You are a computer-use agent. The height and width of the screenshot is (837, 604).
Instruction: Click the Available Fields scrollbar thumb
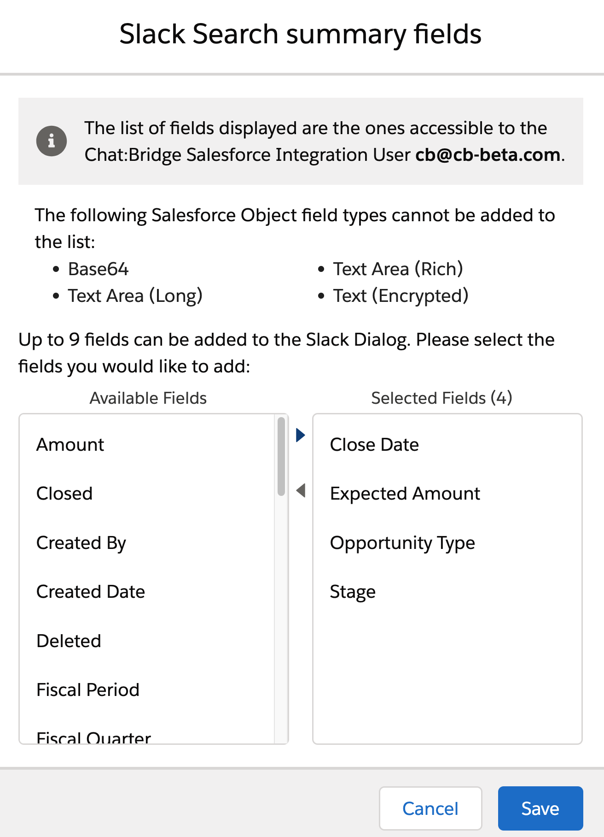click(281, 456)
